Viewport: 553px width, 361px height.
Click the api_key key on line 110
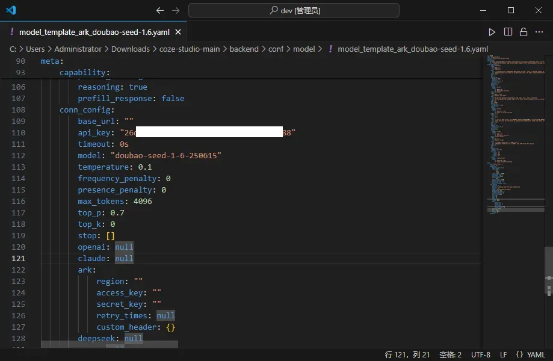94,132
